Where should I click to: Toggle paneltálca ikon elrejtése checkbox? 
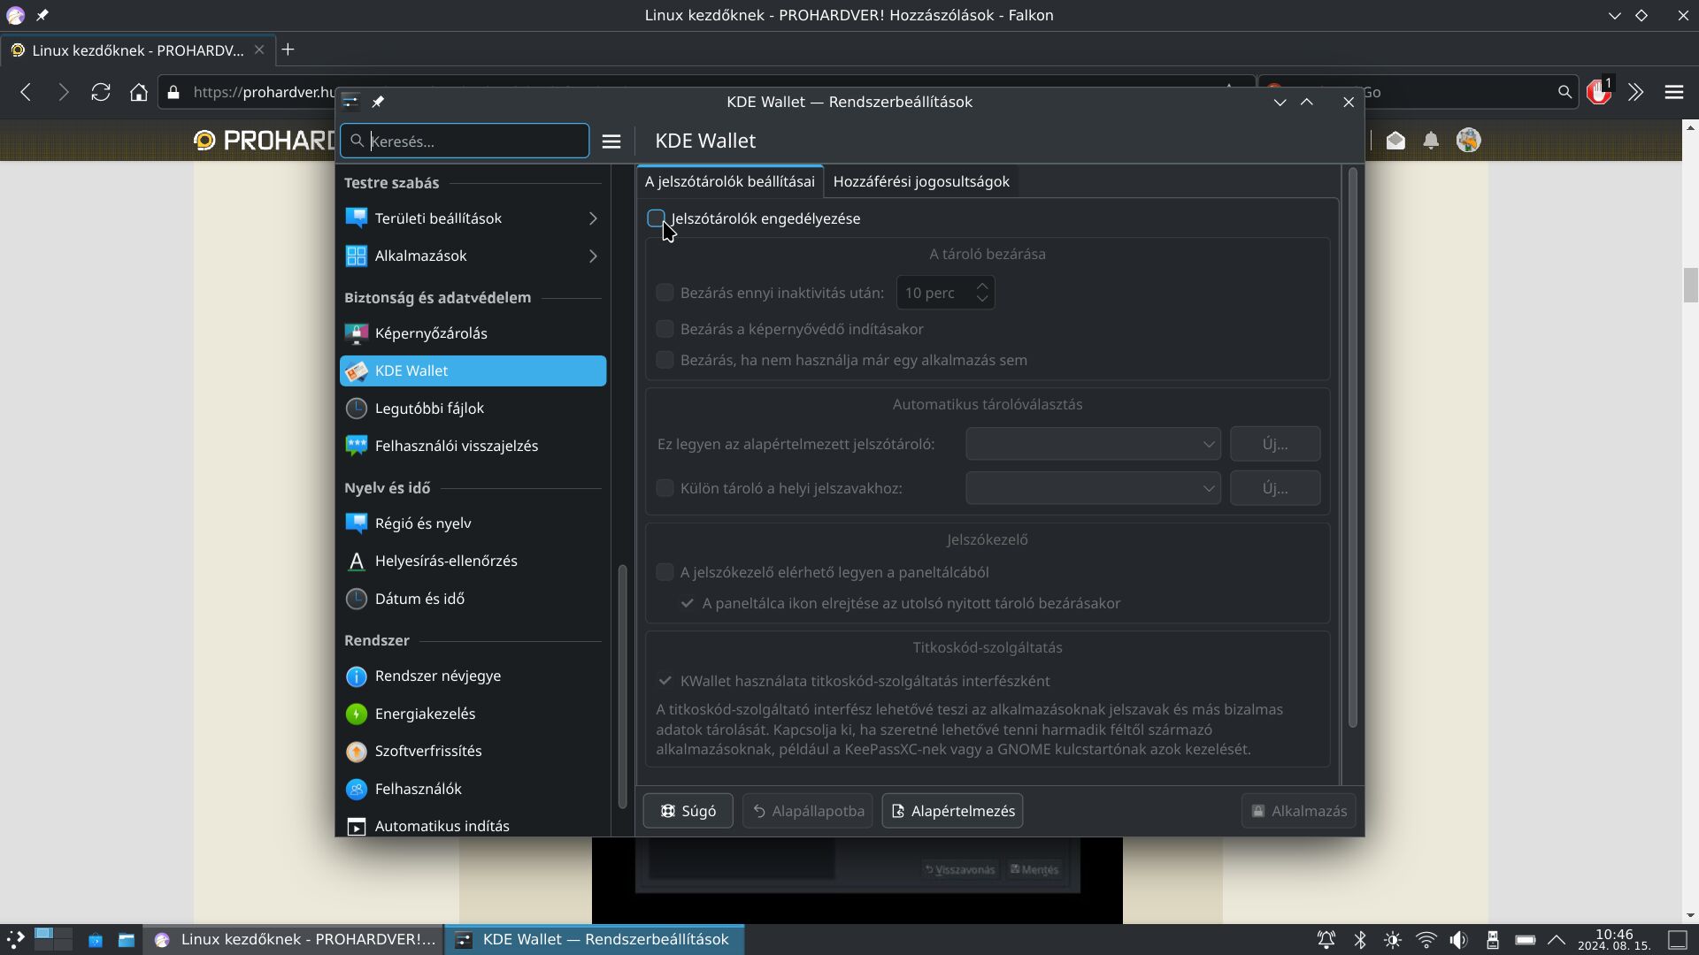click(687, 603)
